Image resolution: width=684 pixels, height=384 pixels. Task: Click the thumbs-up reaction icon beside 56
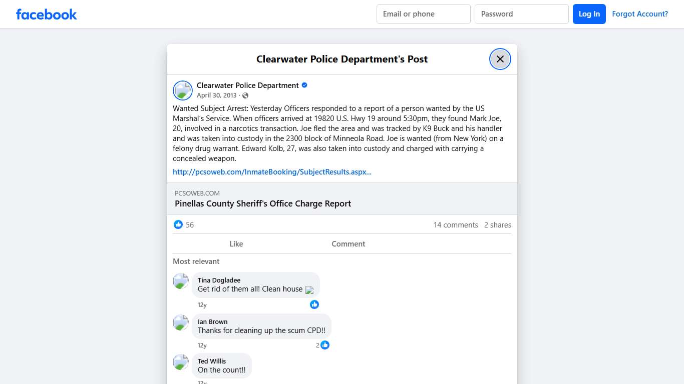178,224
